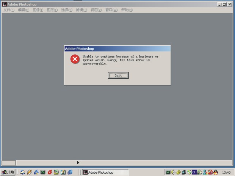The image size is (235, 176).
Task: Open the 图层 (Layer) menu
Action: (52, 10)
